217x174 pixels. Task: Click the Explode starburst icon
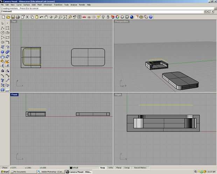point(7,61)
